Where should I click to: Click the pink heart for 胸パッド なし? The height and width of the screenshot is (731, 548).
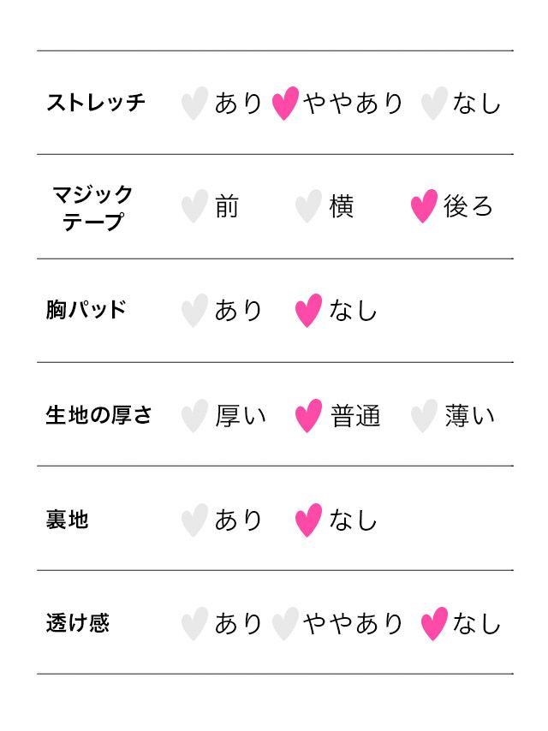pos(308,311)
